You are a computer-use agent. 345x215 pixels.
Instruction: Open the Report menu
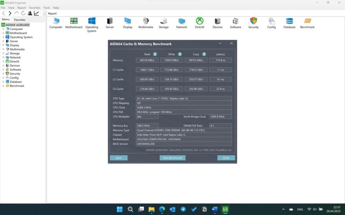21,8
